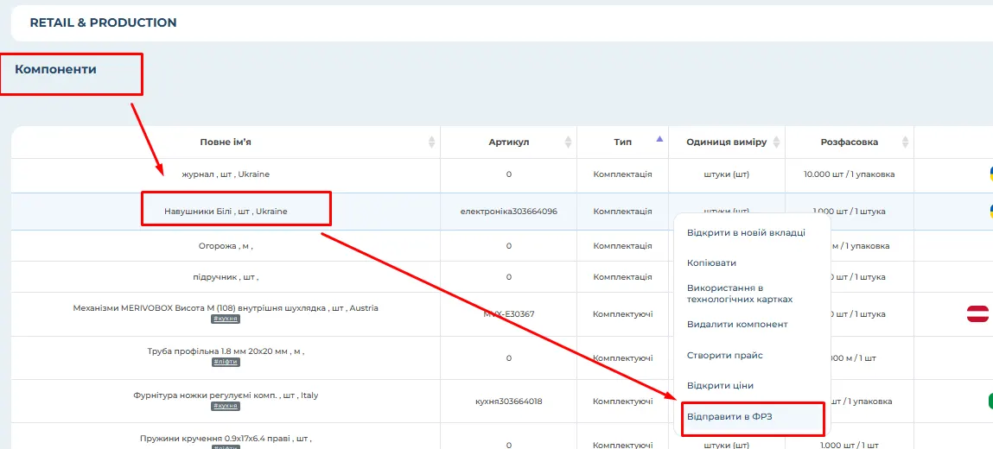This screenshot has height=449, width=993.
Task: Click the Артикул column header
Action: pyautogui.click(x=508, y=142)
